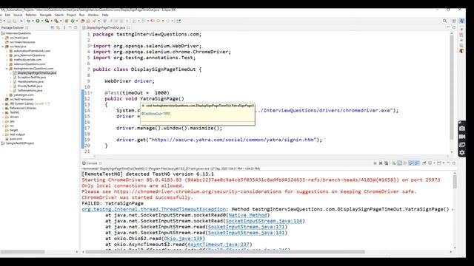This screenshot has width=474, height=266.
Task: Click the Display Selected Console icon
Action: click(430, 163)
